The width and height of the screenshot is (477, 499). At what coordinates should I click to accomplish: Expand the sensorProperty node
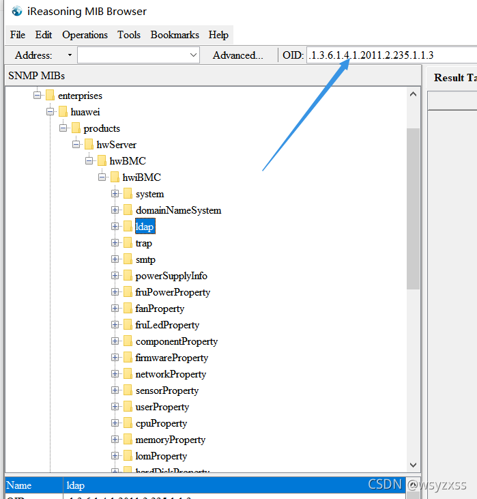[x=115, y=390]
